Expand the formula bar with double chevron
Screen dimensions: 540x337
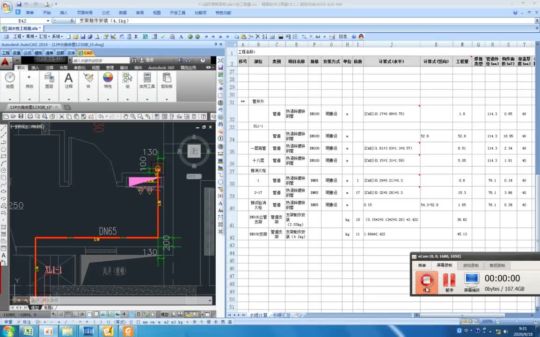537,21
